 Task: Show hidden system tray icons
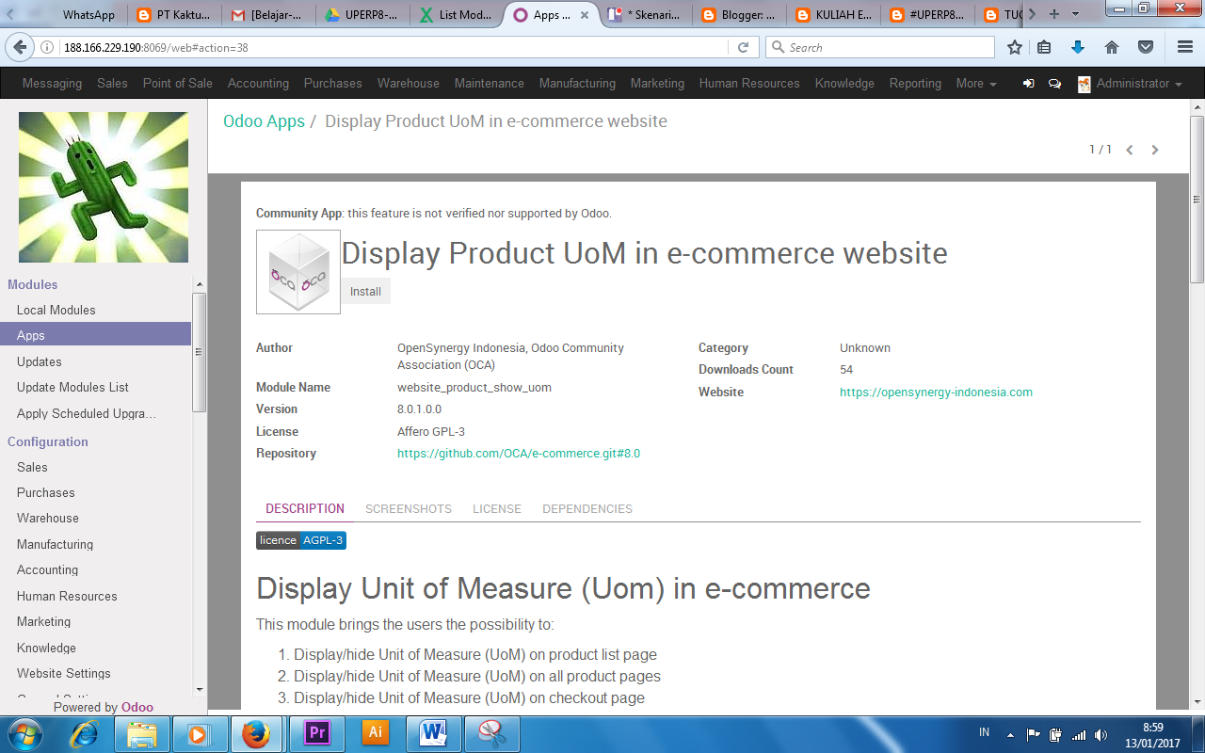[x=1010, y=734]
